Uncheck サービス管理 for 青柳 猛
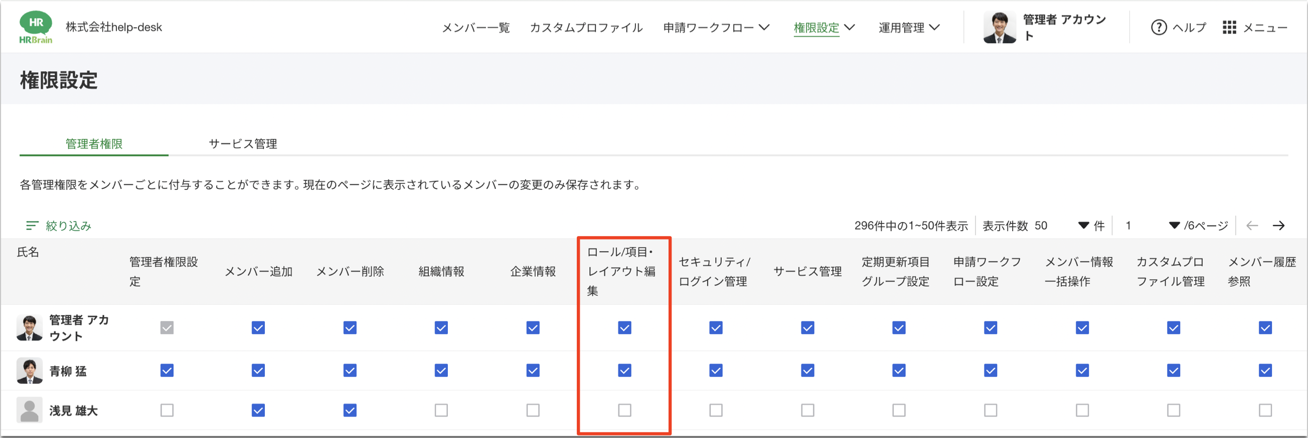Image resolution: width=1308 pixels, height=438 pixels. pyautogui.click(x=807, y=370)
